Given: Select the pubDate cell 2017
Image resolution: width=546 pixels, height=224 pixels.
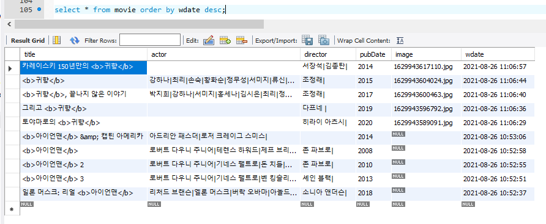Looking at the screenshot, I should click(x=373, y=95).
